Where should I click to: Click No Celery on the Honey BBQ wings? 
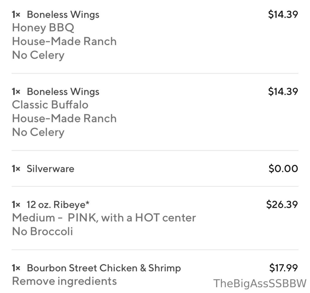pyautogui.click(x=38, y=55)
